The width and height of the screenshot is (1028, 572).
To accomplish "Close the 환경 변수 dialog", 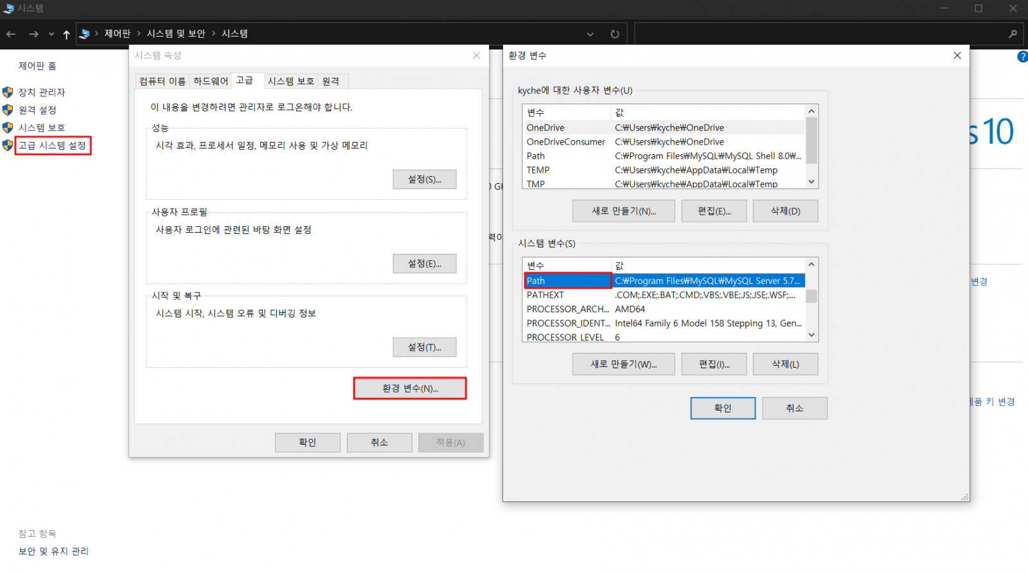I will tap(957, 56).
